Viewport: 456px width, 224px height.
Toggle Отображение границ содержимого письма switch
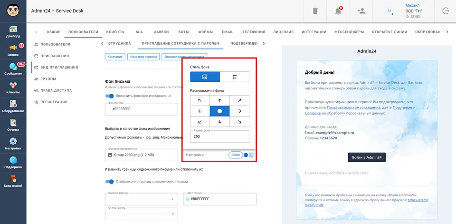click(x=110, y=181)
